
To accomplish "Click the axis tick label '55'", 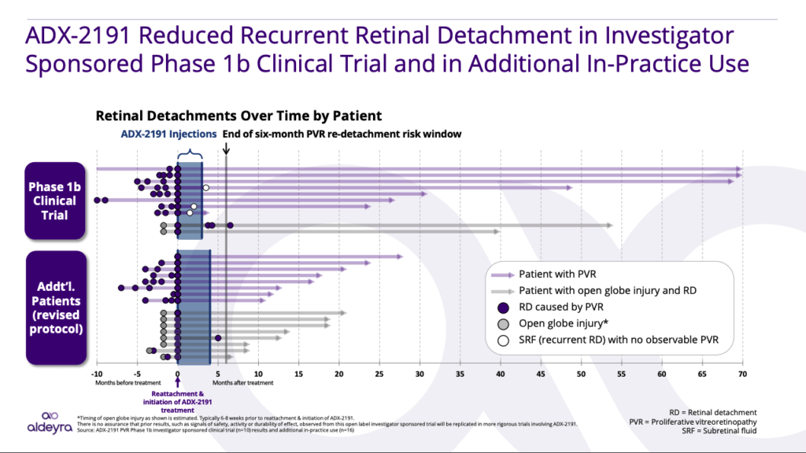I will tap(622, 374).
